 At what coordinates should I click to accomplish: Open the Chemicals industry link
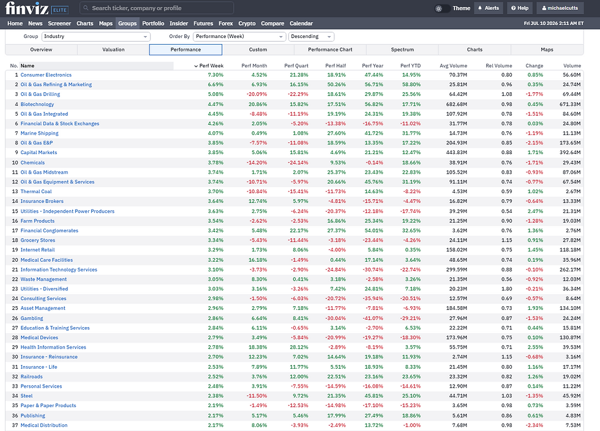32,163
